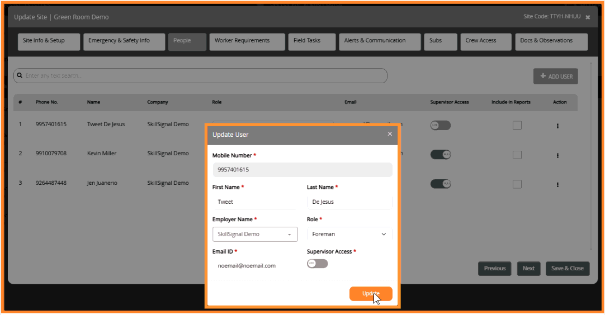Open the Docs & Observations tab
This screenshot has height=315, width=605.
551,42
